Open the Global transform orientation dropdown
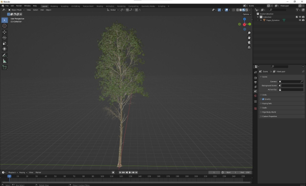The width and height of the screenshot is (306, 186). coord(113,10)
